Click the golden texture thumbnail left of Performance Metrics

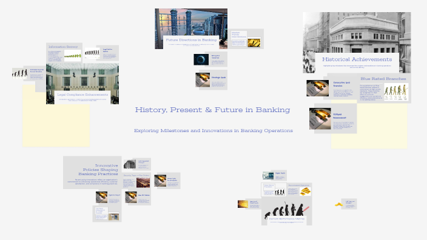[x=243, y=204]
